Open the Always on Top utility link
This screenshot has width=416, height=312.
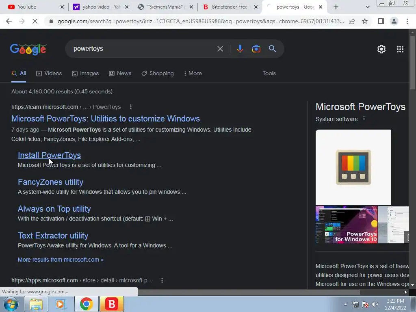54,209
